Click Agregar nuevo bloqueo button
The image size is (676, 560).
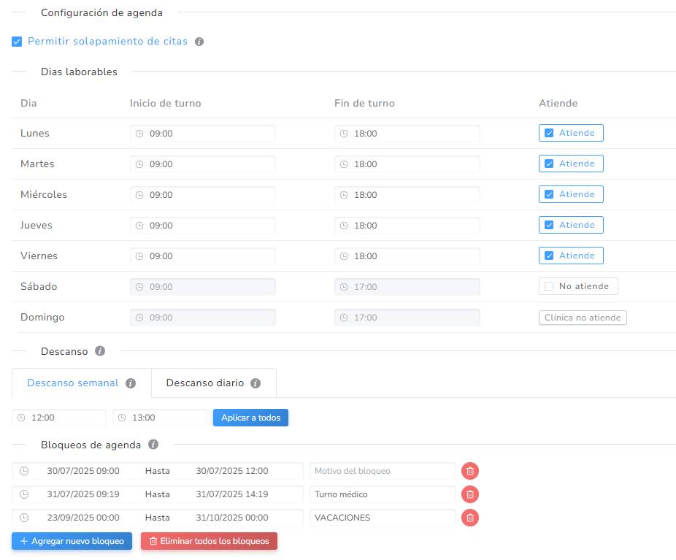(72, 541)
